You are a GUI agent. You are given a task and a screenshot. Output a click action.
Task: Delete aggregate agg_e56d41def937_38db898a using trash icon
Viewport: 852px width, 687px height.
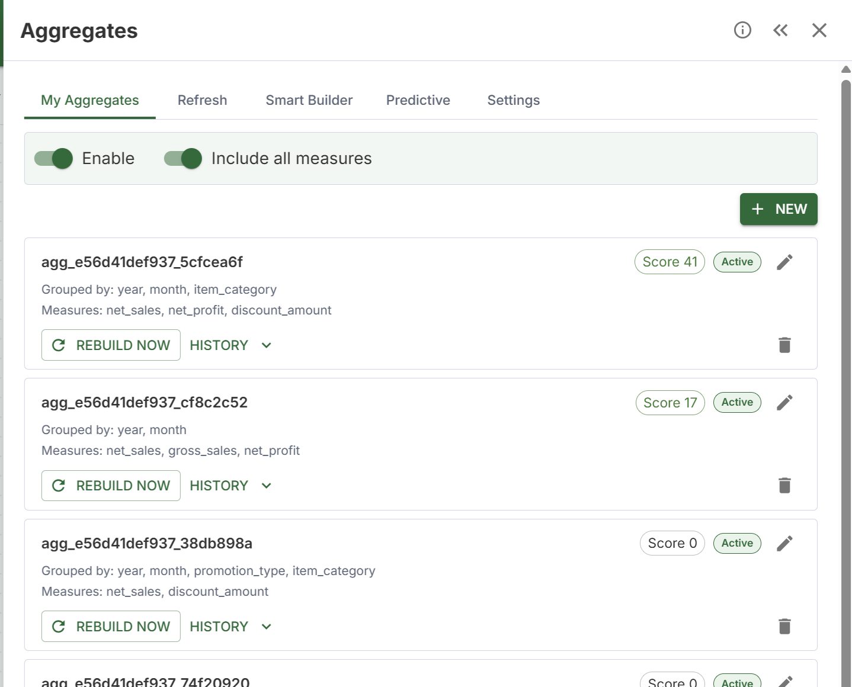point(784,626)
